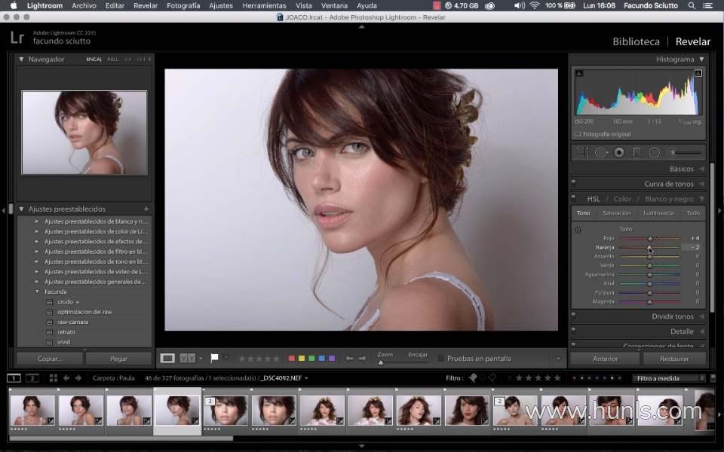Open toolbar content options dropdown arrow
This screenshot has height=452, width=724.
pyautogui.click(x=558, y=359)
